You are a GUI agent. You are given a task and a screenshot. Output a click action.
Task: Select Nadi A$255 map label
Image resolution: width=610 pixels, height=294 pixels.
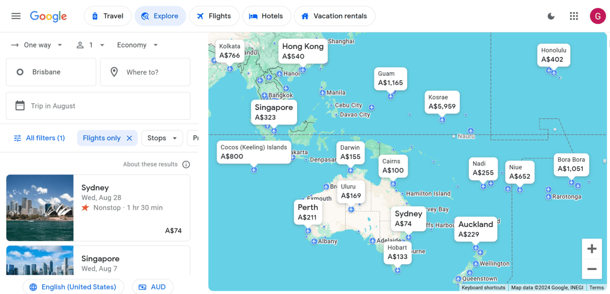point(483,168)
